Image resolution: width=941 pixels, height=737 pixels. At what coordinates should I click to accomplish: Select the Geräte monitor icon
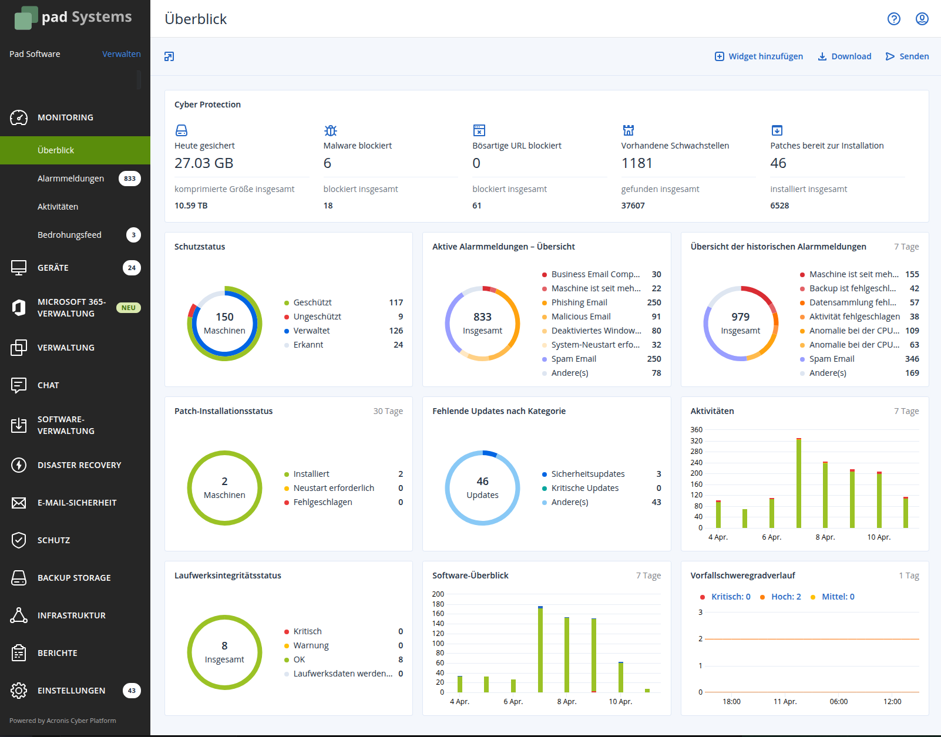click(19, 268)
